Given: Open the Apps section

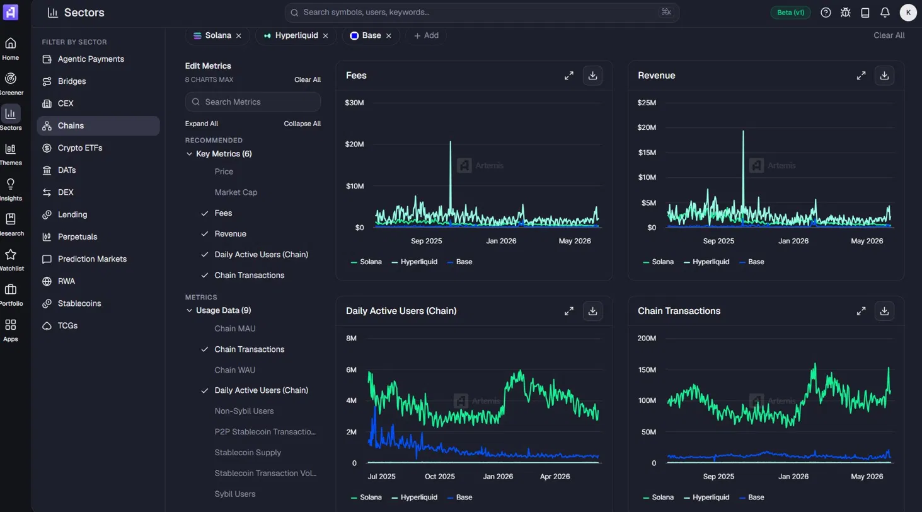Looking at the screenshot, I should coord(11,330).
